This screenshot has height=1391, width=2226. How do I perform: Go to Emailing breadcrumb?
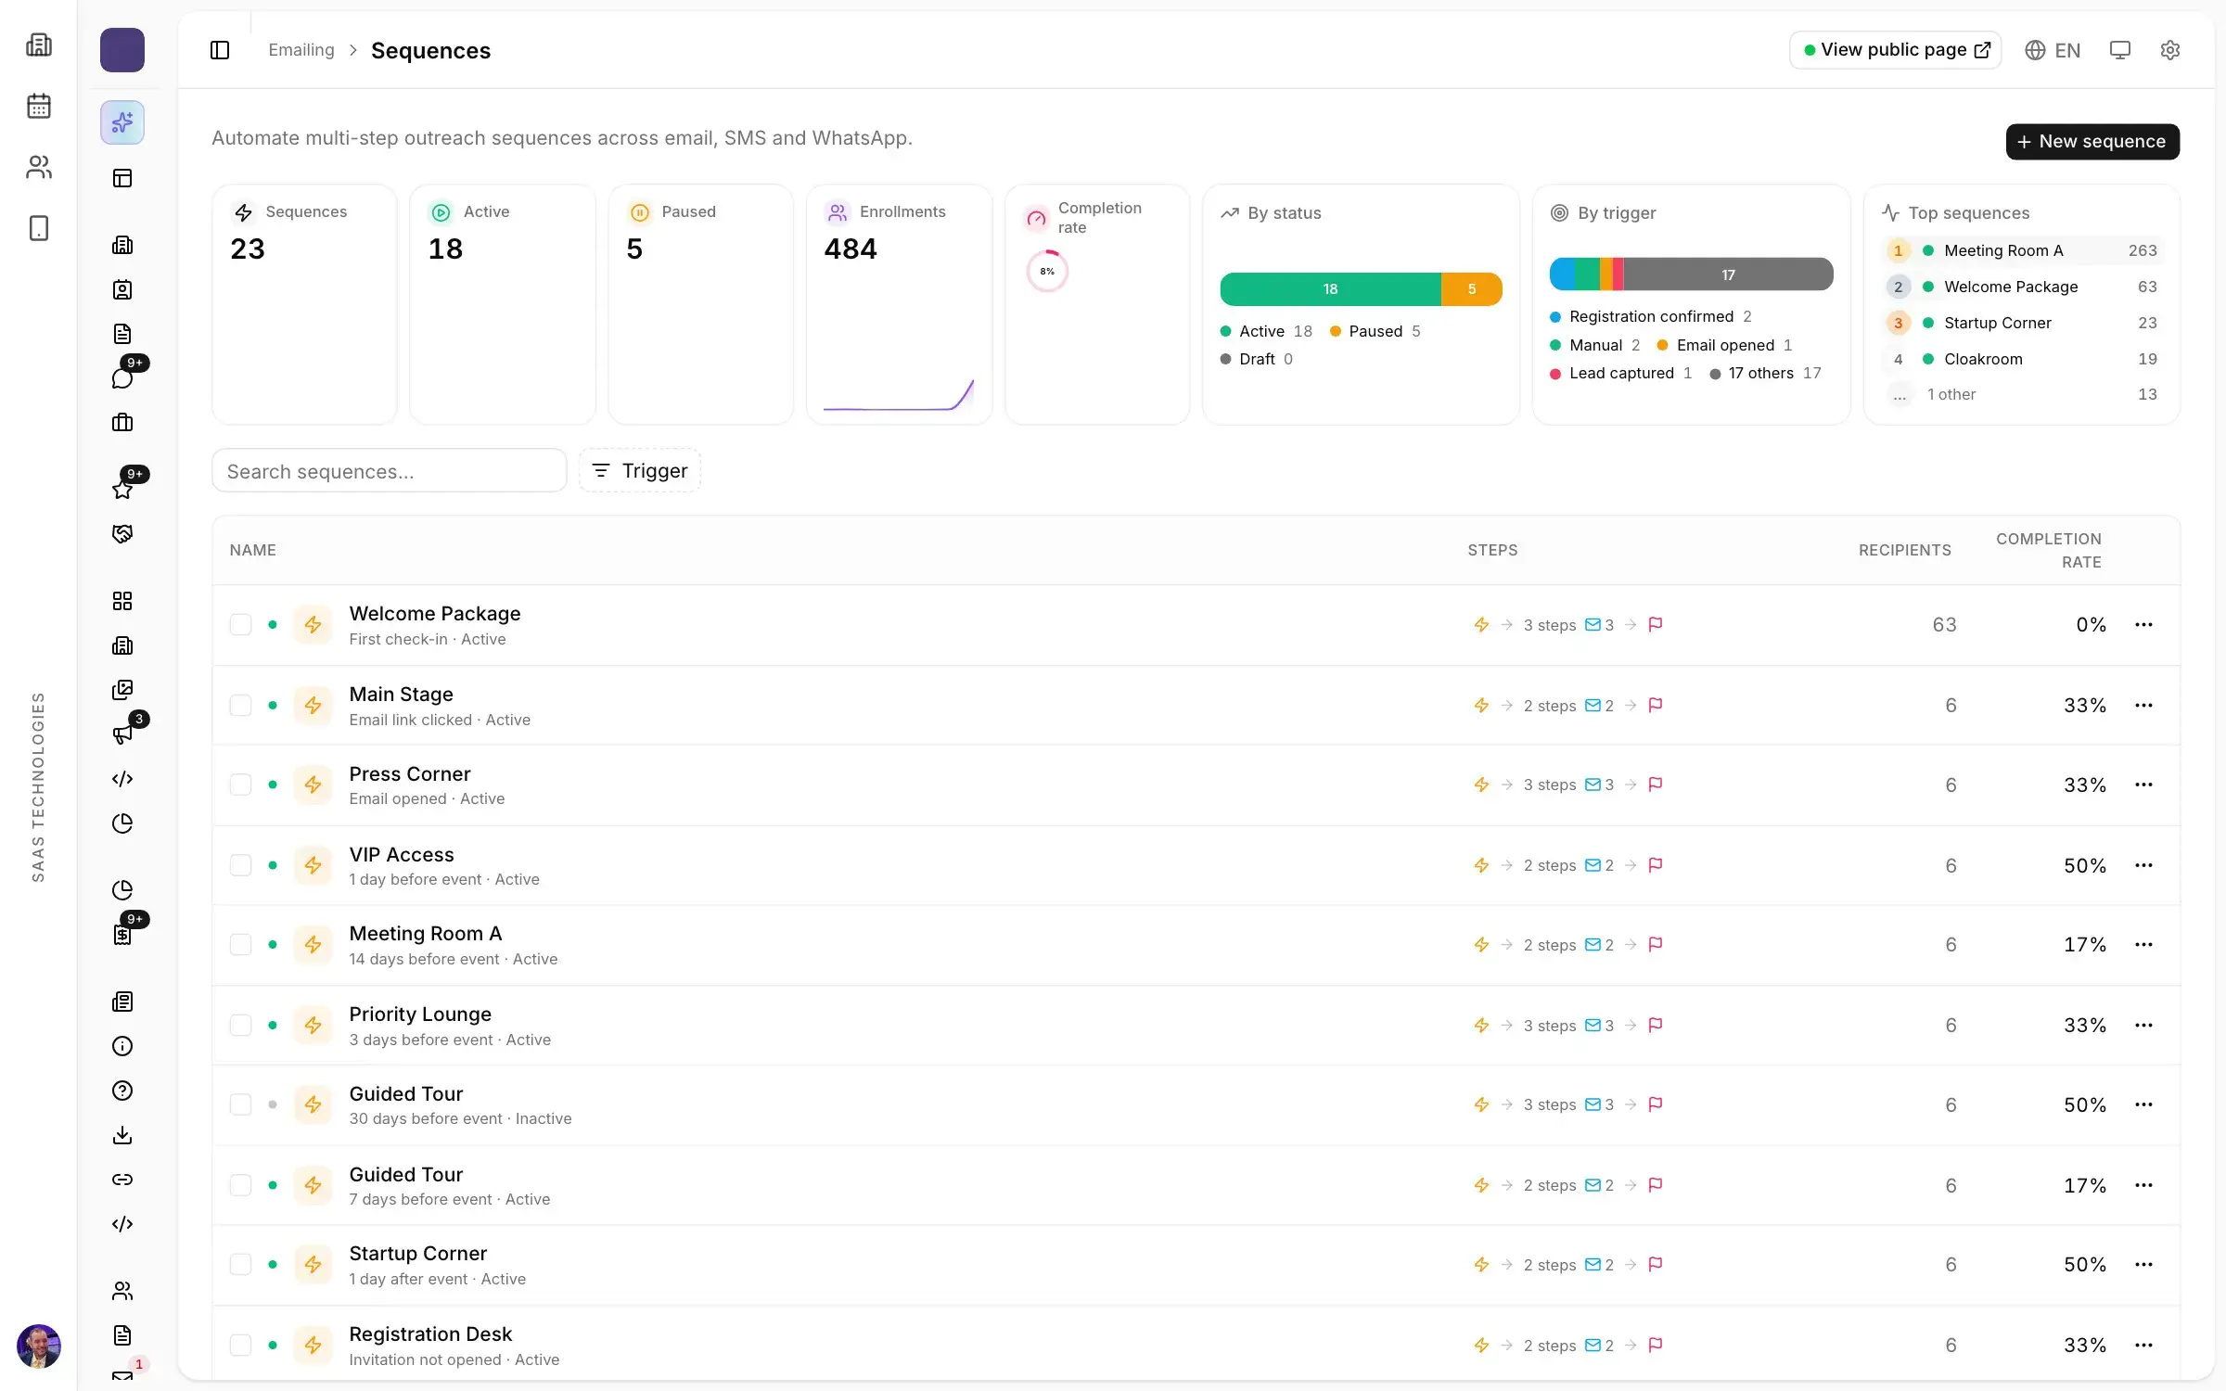(x=301, y=50)
